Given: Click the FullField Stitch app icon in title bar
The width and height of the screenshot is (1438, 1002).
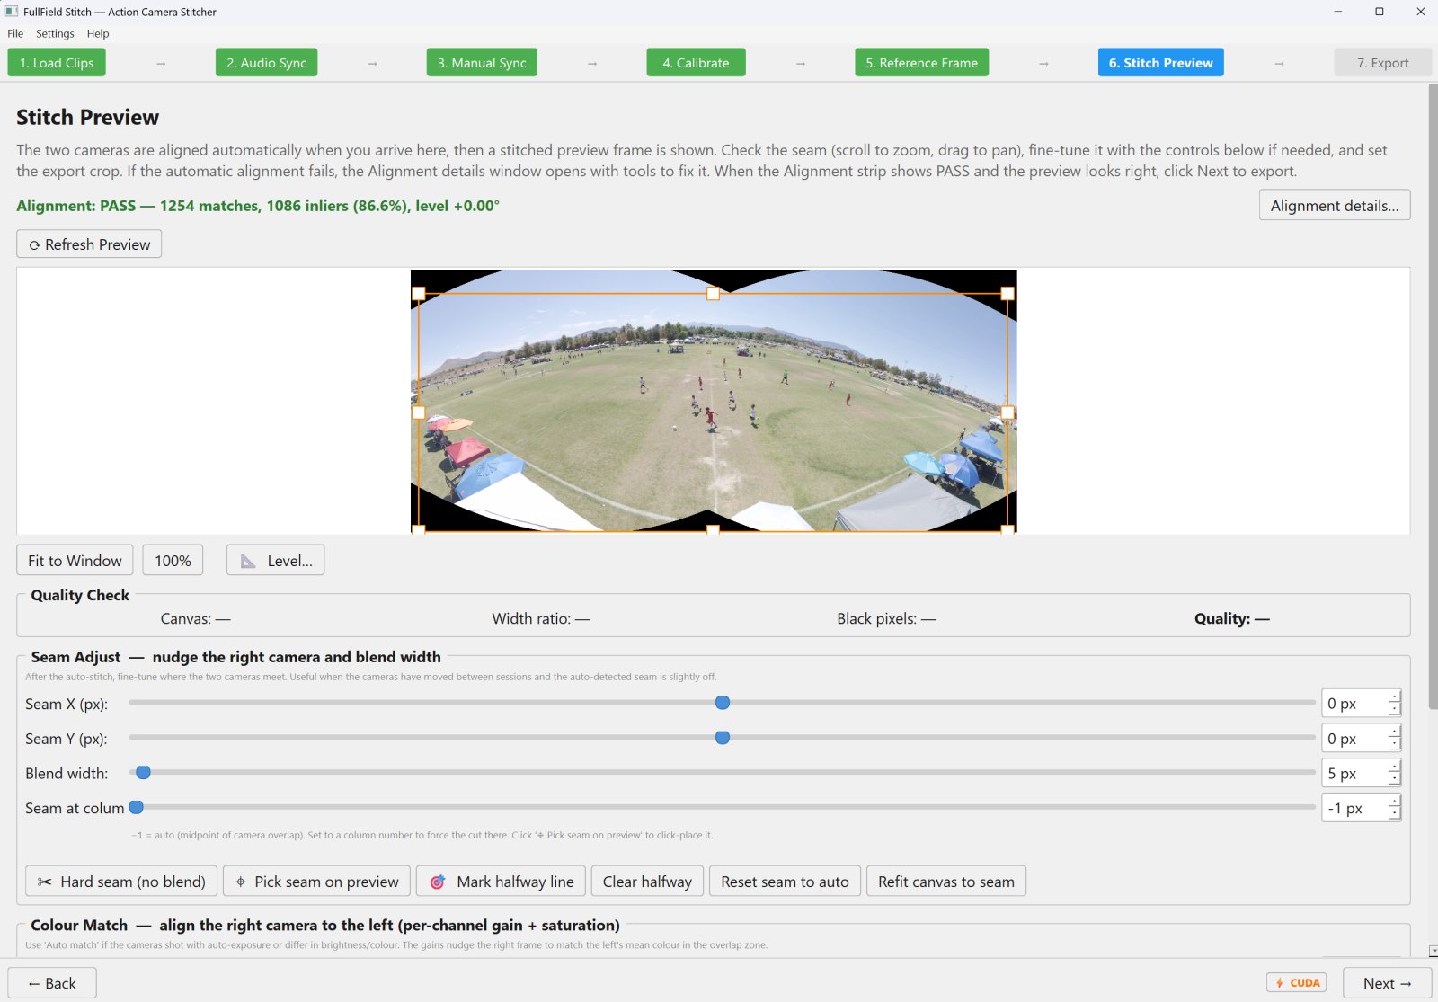Looking at the screenshot, I should click(12, 12).
